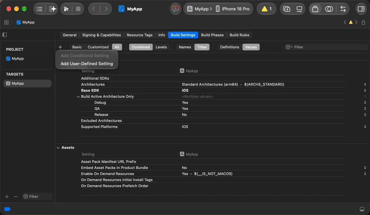Click the sparkle assistant toolbar icon
The height and width of the screenshot is (215, 370).
pos(52,9)
